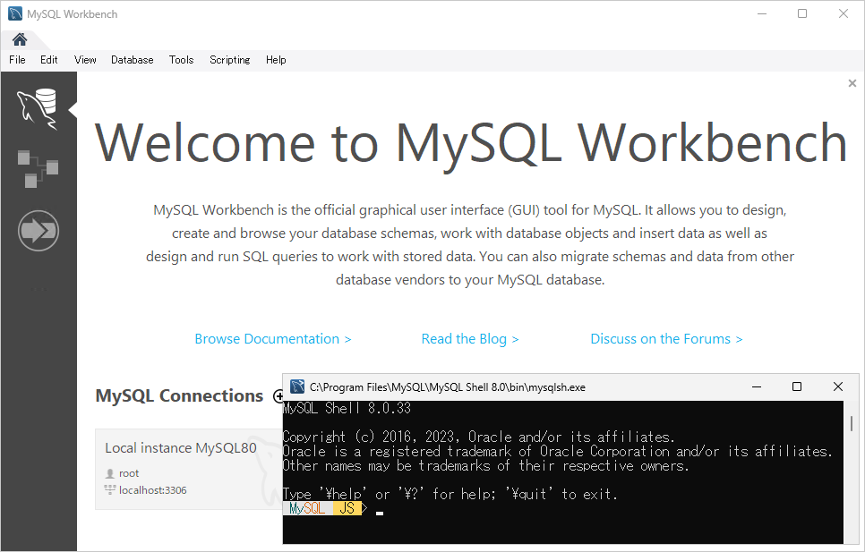Click the MySQL Shell window title icon
Viewport: 865px width, 552px height.
click(297, 386)
